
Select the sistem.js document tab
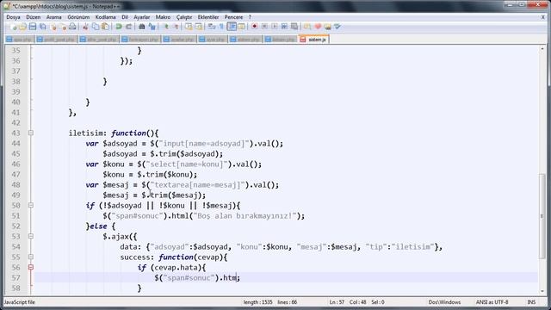click(x=313, y=40)
